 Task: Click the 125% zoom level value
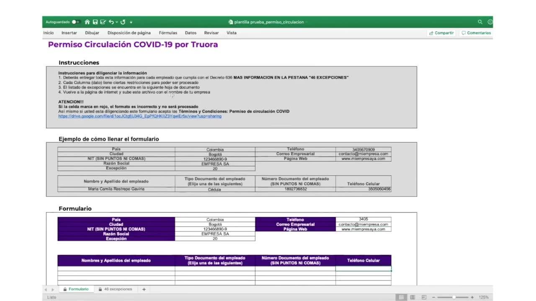(484, 297)
